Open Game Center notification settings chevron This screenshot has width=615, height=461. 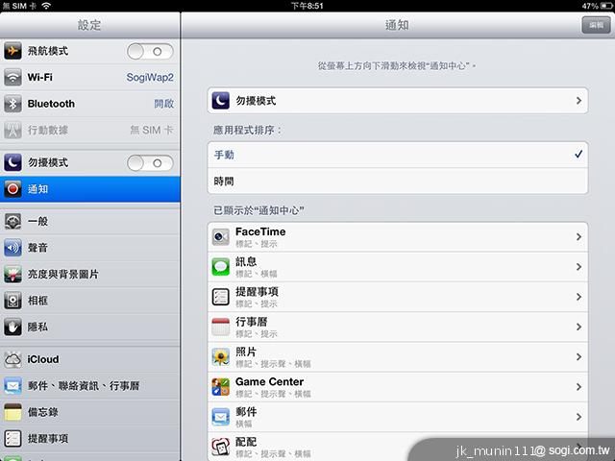point(578,387)
